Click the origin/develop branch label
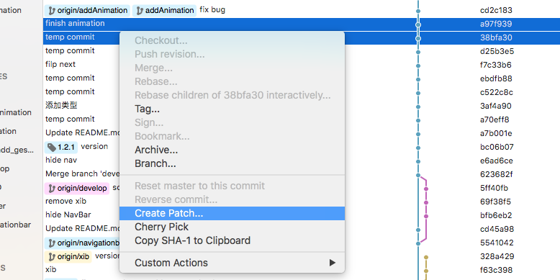 click(77, 188)
